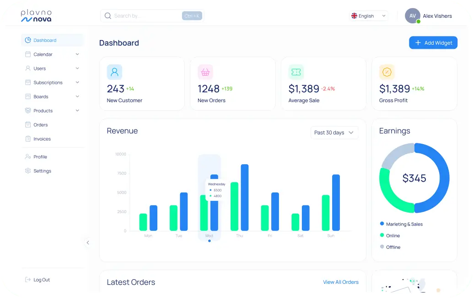
Task: Focus the Search by input field
Action: point(146,16)
